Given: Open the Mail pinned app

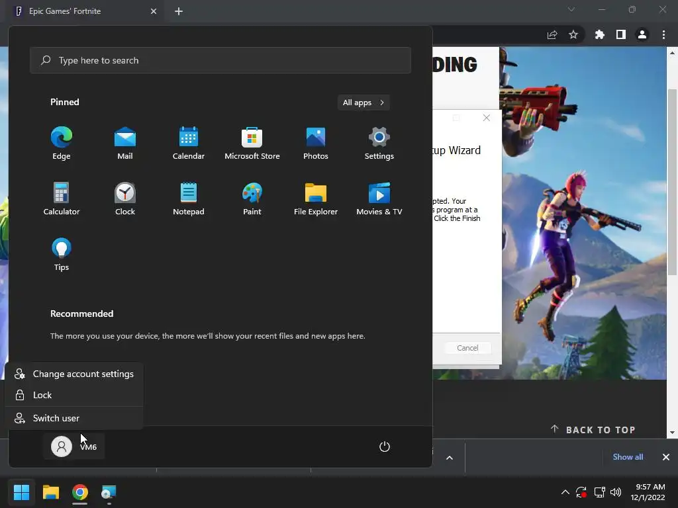Looking at the screenshot, I should click(x=125, y=144).
